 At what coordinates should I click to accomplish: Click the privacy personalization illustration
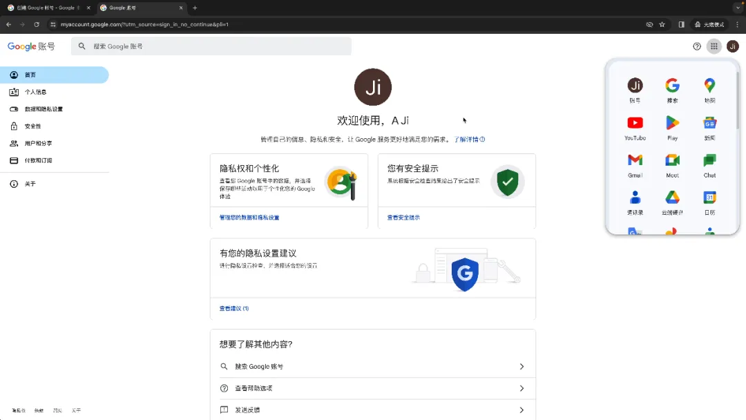click(341, 182)
